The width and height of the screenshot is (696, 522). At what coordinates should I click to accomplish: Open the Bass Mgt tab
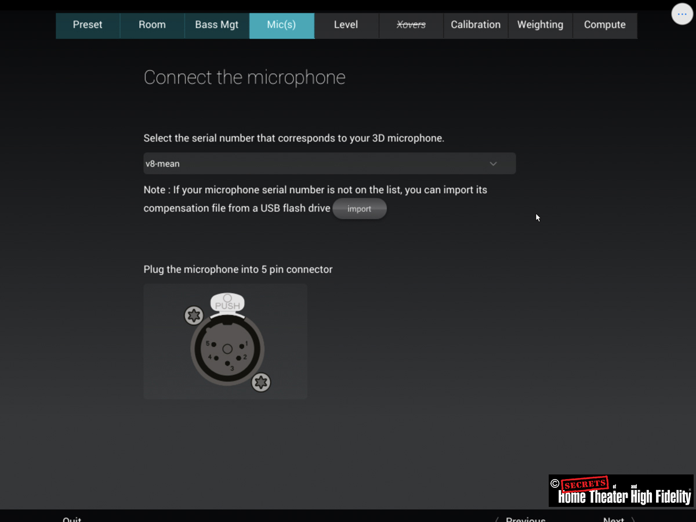pyautogui.click(x=217, y=25)
